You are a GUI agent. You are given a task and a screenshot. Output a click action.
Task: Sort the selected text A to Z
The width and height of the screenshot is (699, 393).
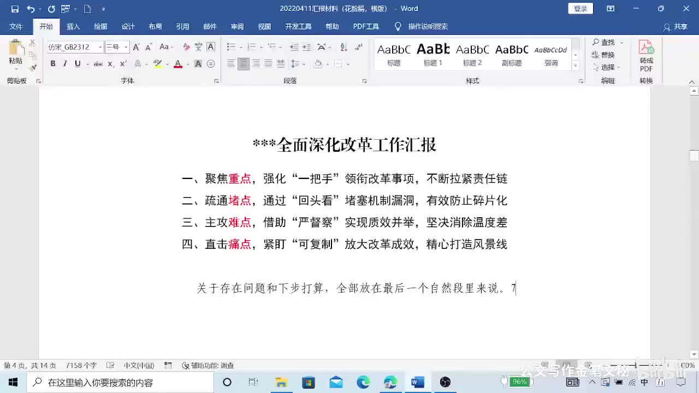343,47
